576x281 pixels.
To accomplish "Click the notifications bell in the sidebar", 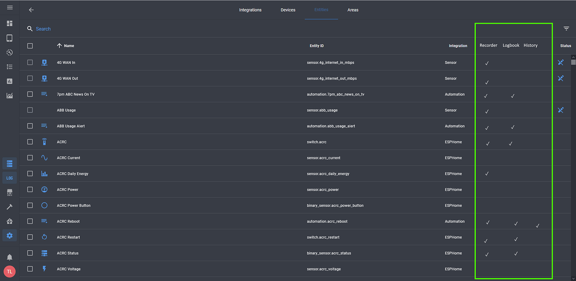I will 10,257.
